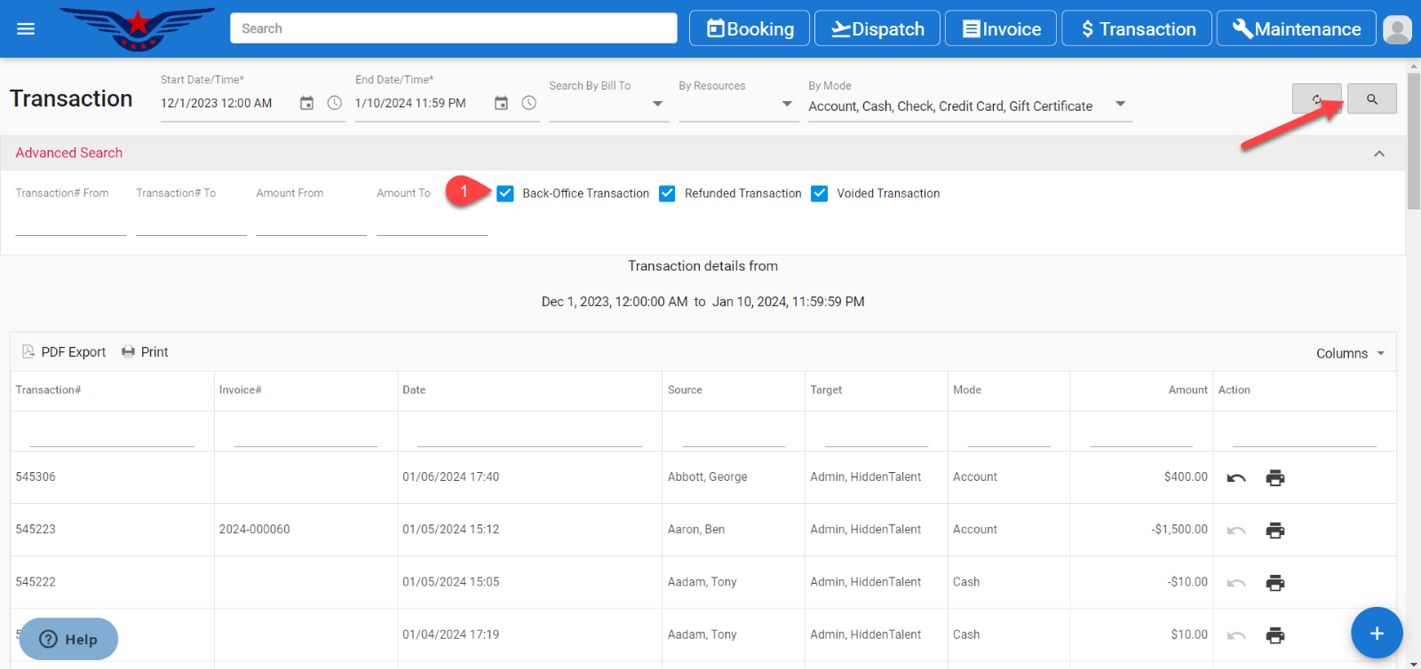
Task: Open the Help widget
Action: pyautogui.click(x=68, y=639)
